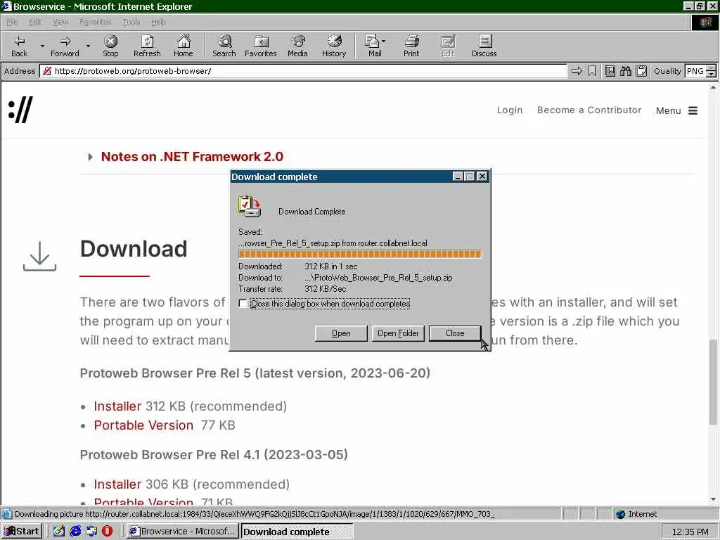
Task: Open Back button history dropdown arrow
Action: (42, 46)
